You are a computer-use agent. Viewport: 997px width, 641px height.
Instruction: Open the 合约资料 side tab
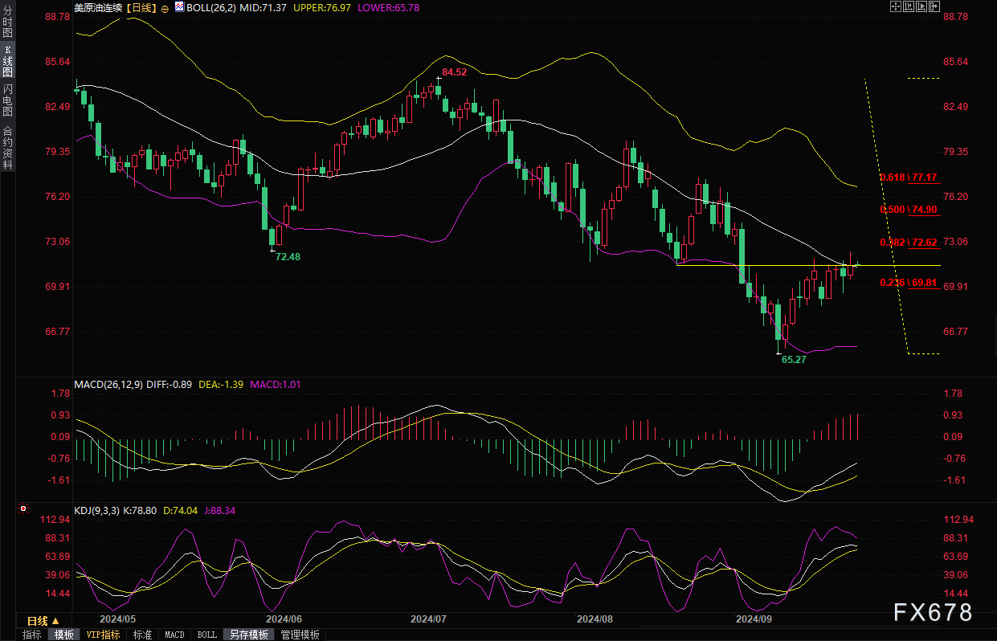(7, 147)
